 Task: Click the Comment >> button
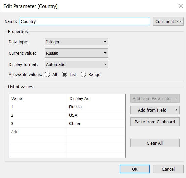pos(168,21)
